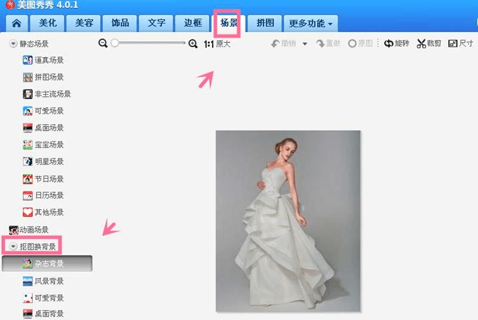Collapse the 静态场景 section

tap(13, 44)
